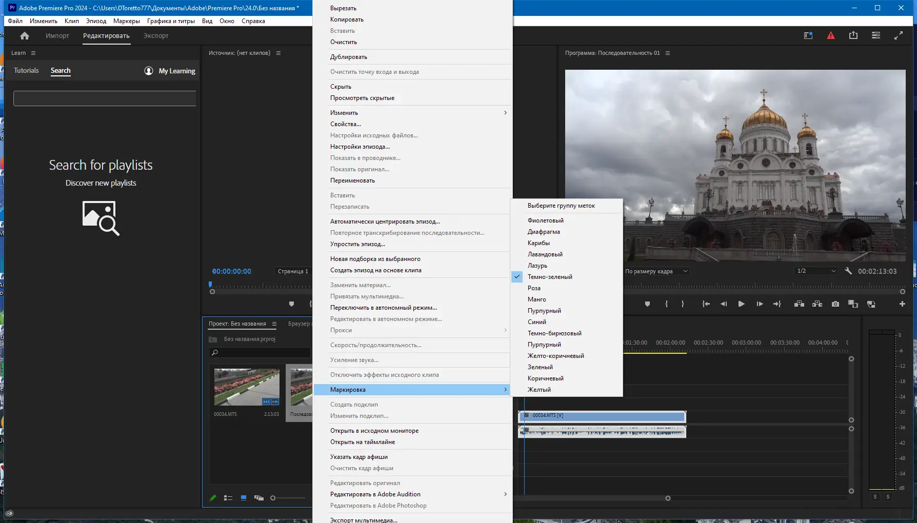The image size is (917, 523).
Task: Switch Project panel to icon view
Action: [x=244, y=498]
